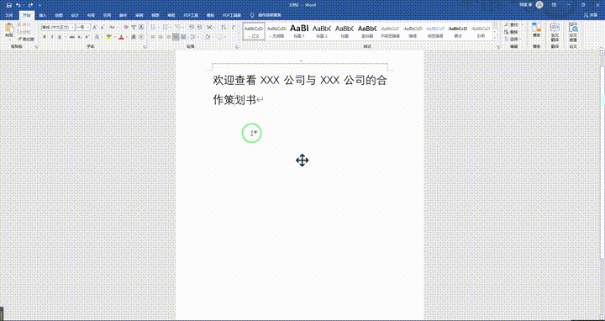Decrease font size with the shrink-font button
Viewport: 605px width, 321px height.
[103, 28]
